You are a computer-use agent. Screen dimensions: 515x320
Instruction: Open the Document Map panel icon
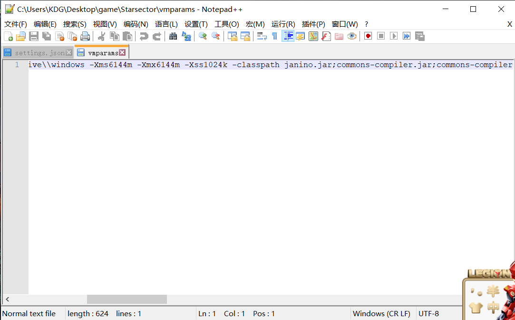coord(313,36)
